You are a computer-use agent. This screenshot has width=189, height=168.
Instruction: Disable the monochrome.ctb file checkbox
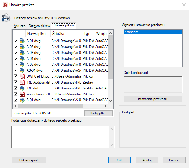(x=16, y=94)
